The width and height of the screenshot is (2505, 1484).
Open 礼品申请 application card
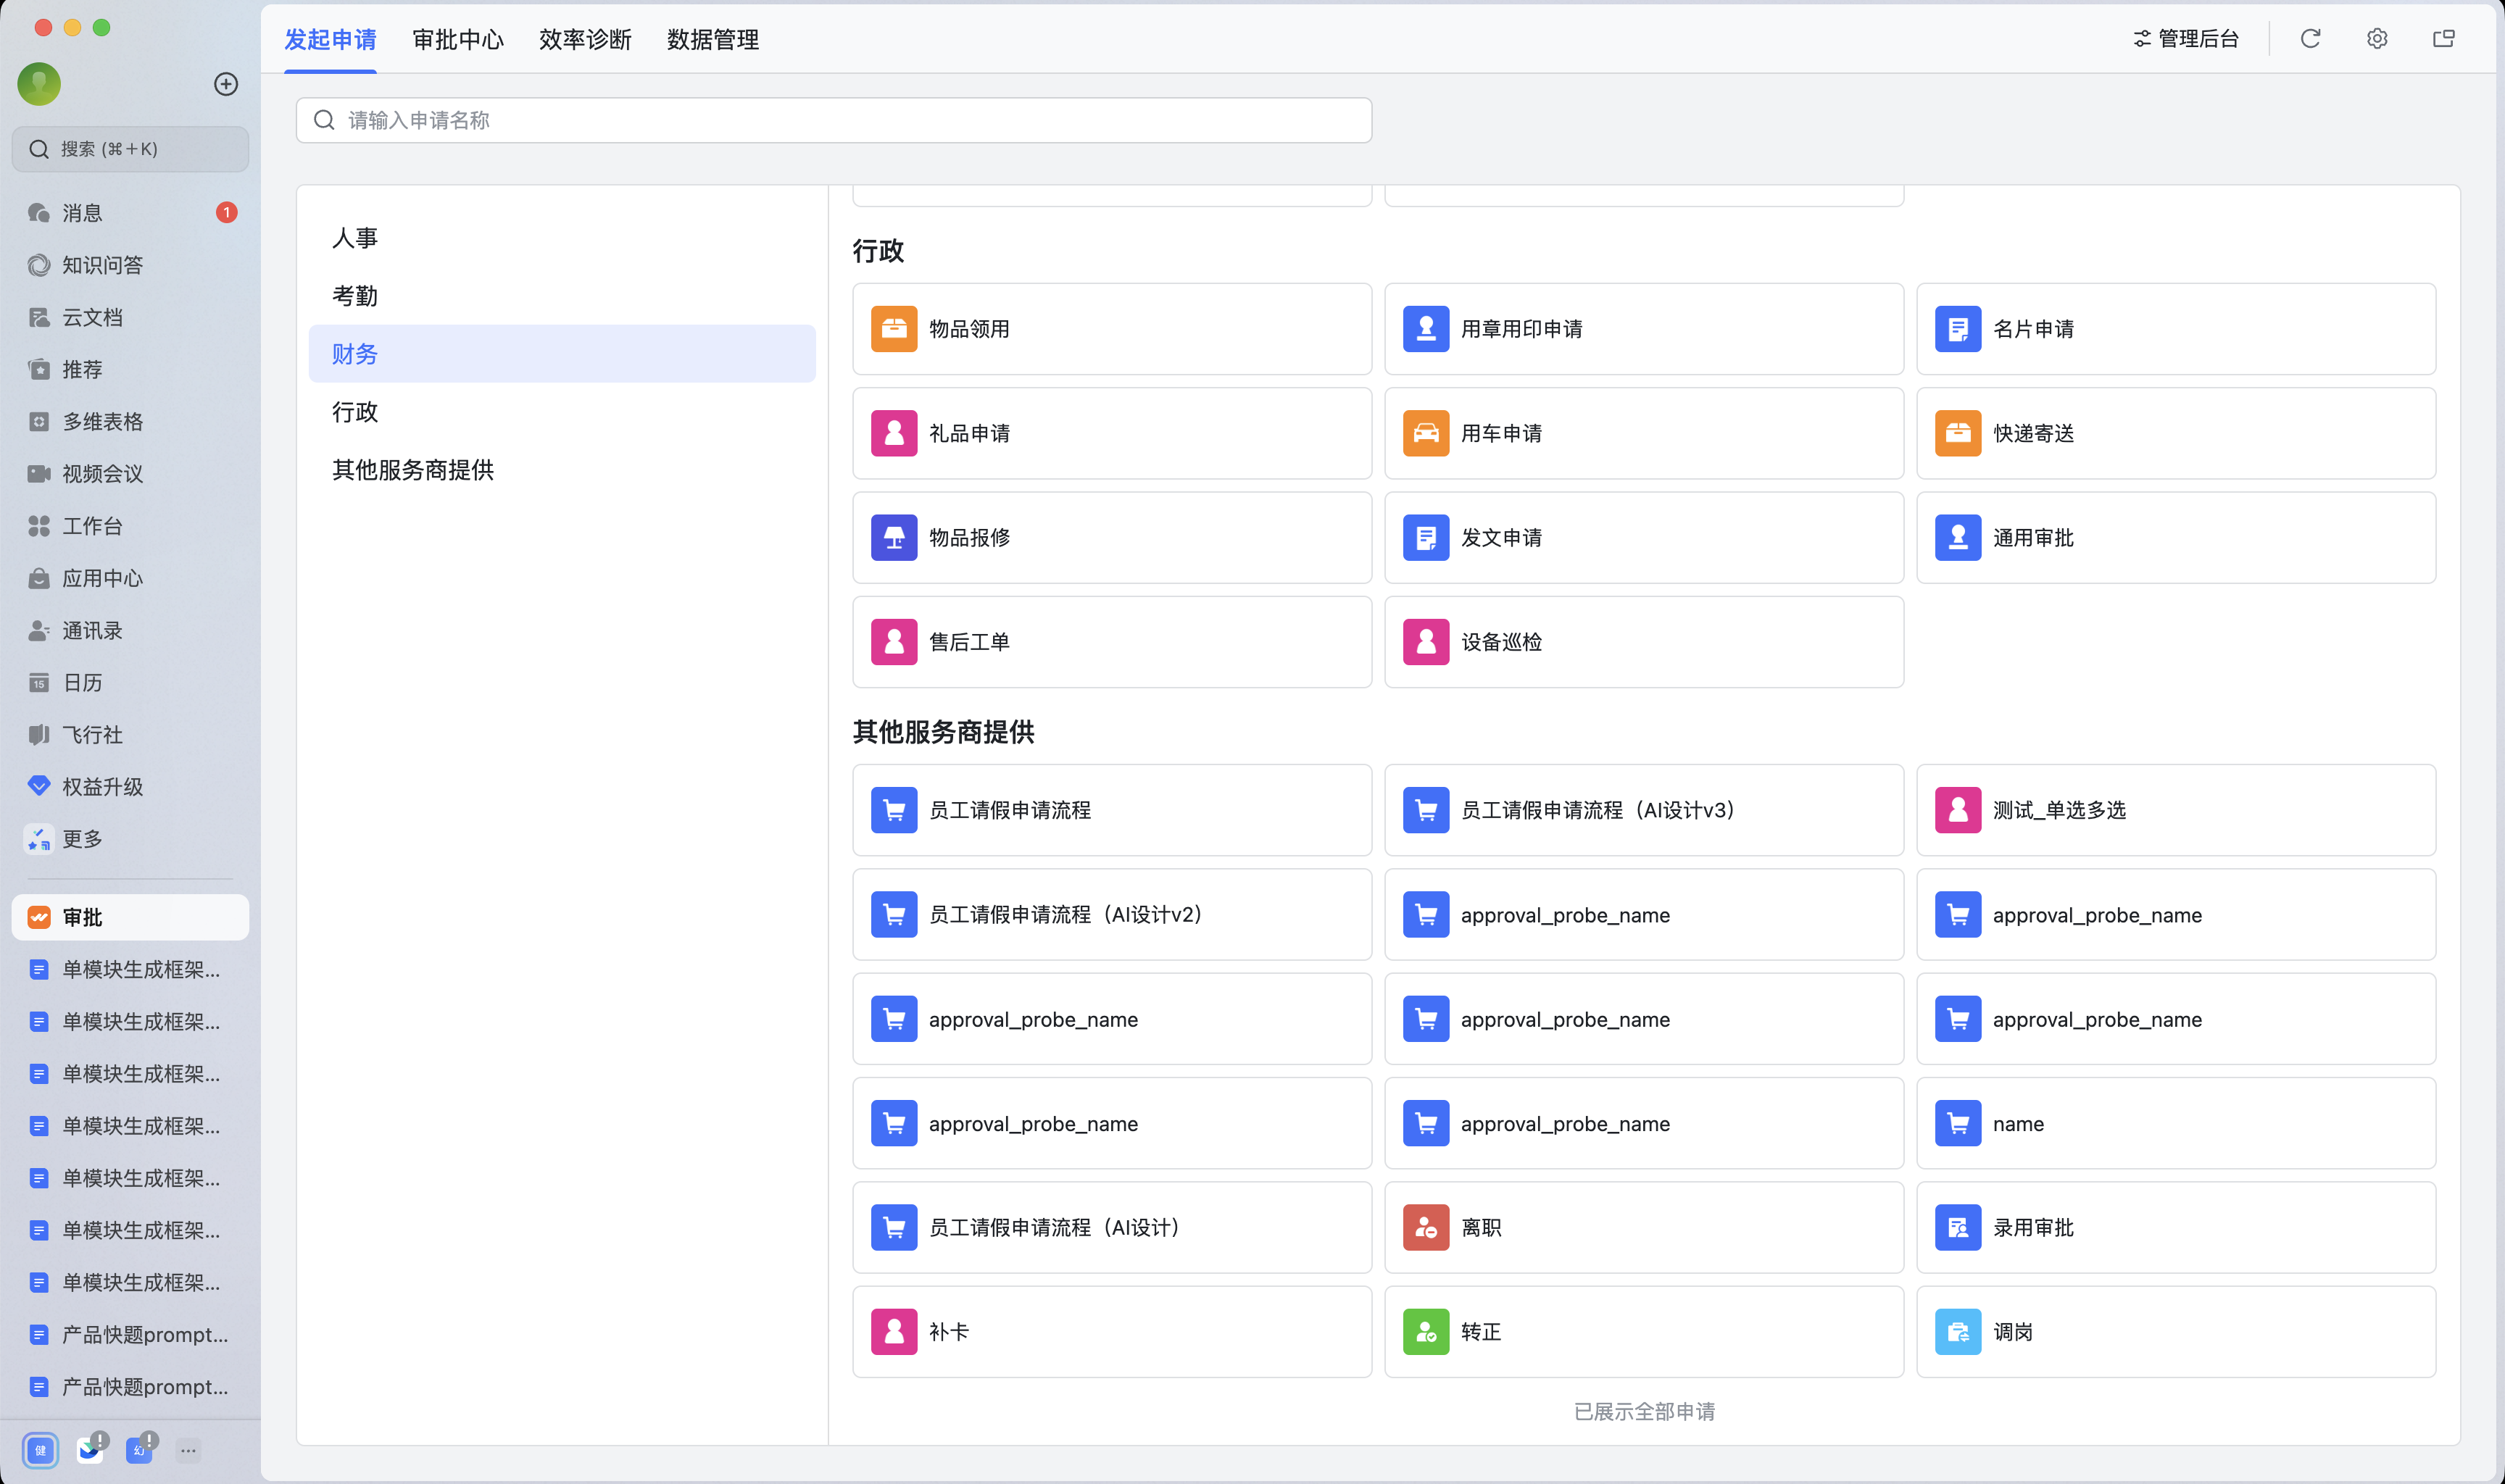point(1112,433)
